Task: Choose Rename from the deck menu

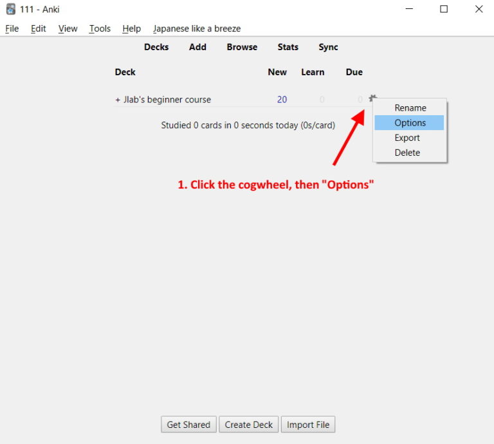Action: pyautogui.click(x=410, y=108)
